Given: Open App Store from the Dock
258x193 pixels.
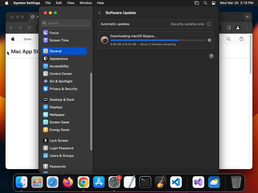Looking at the screenshot, I should [99, 182].
